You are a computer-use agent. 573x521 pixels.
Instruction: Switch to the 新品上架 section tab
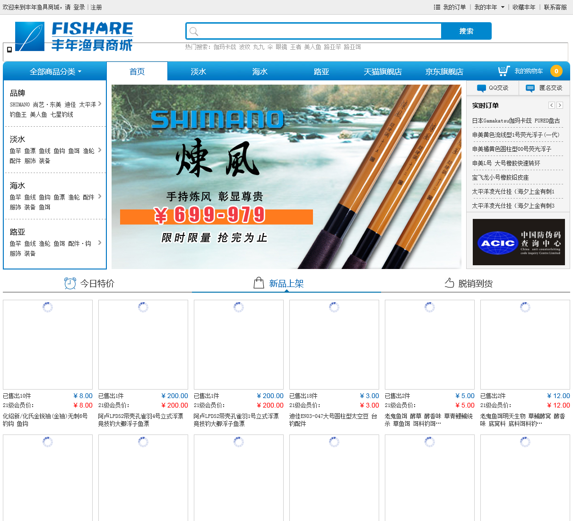[x=286, y=283]
